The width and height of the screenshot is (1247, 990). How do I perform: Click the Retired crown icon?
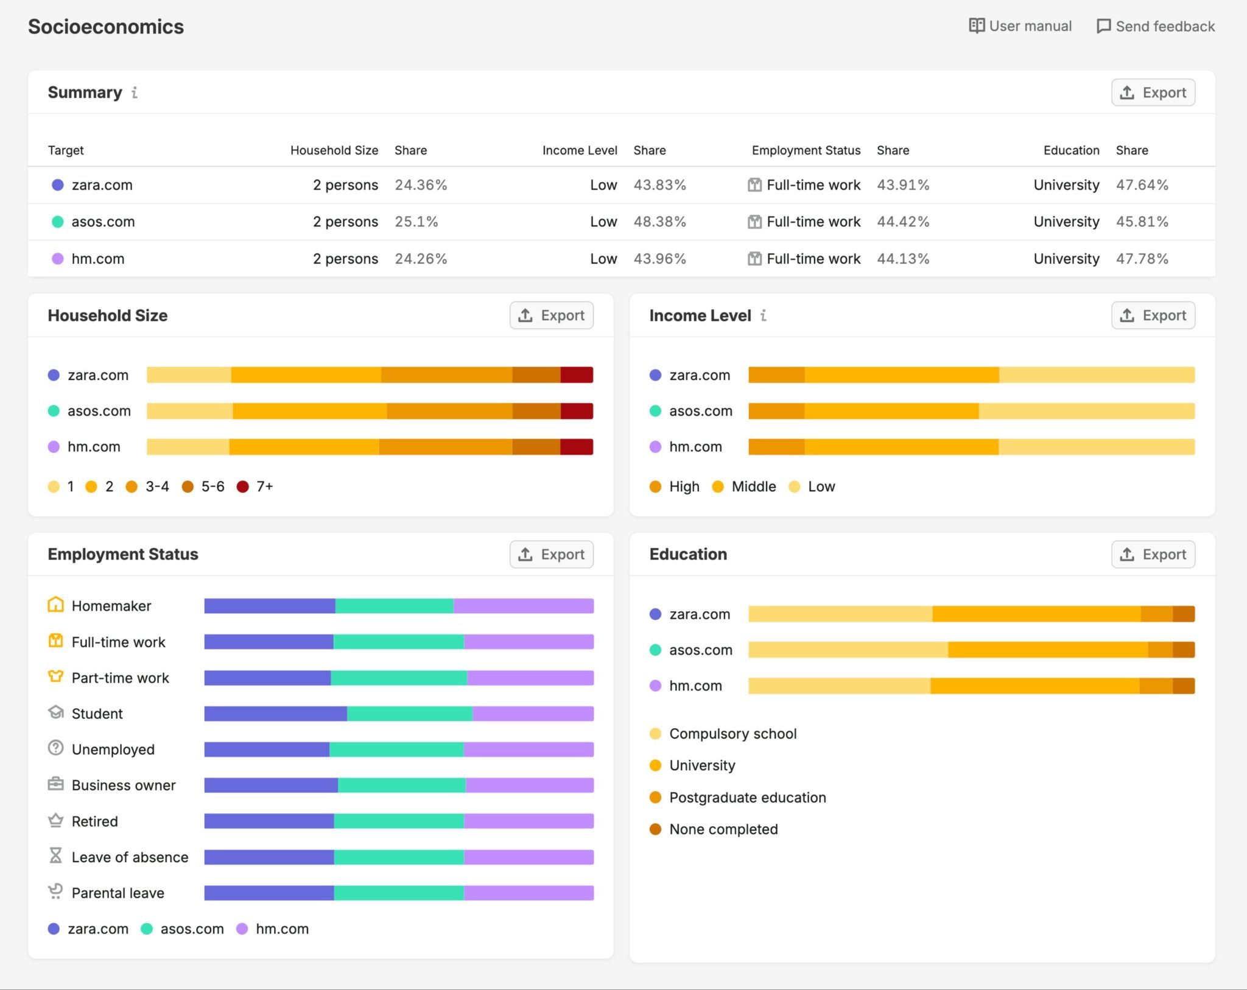[x=55, y=820]
